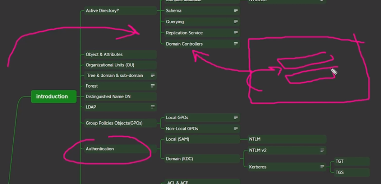Open notes icon on Tree & domain & sub-domain
381x184 pixels.
[x=152, y=76]
